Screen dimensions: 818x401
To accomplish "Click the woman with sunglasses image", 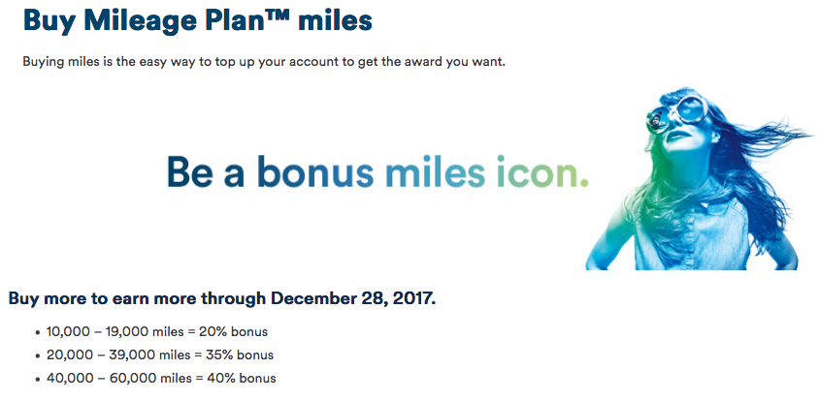I will 699,178.
